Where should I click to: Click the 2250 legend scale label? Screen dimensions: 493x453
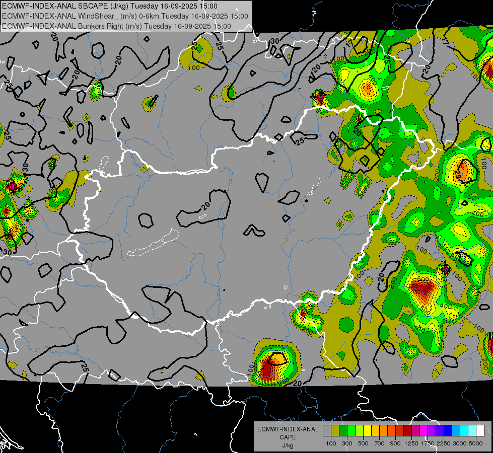[x=443, y=443]
